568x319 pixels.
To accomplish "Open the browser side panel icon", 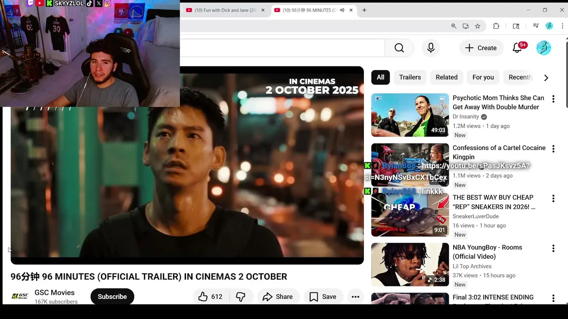I will (x=516, y=26).
